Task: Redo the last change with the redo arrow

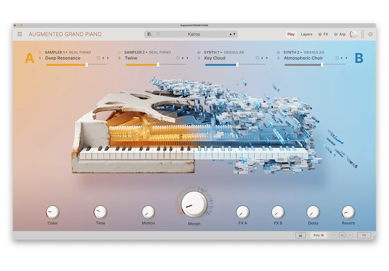Action: coord(349,235)
